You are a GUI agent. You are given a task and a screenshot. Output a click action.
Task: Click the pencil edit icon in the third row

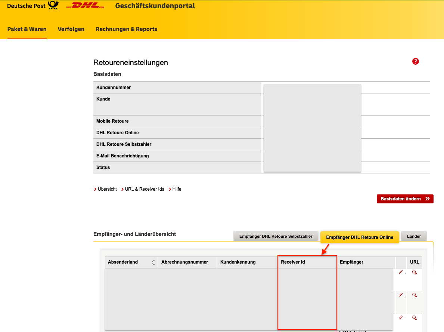(400, 317)
